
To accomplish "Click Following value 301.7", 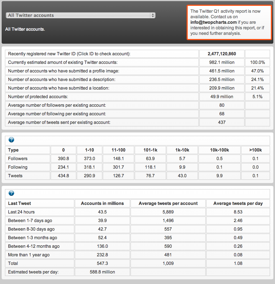I will point(119,167).
